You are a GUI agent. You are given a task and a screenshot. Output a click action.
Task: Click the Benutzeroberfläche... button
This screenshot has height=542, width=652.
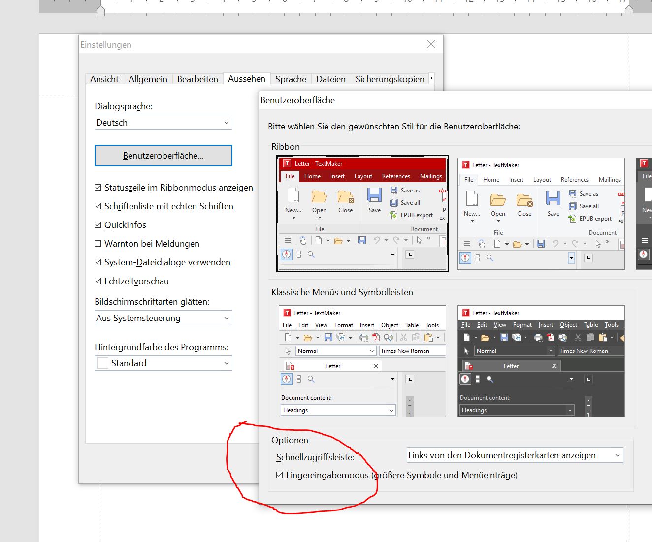163,156
